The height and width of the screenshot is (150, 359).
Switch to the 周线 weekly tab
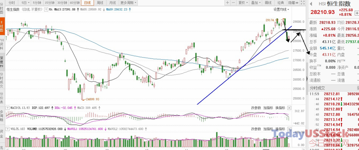100,3
